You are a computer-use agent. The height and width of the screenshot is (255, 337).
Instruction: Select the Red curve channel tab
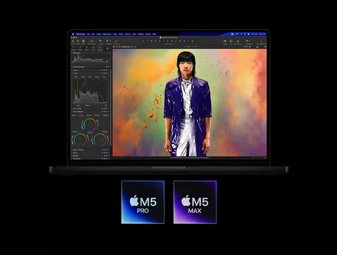click(90, 77)
